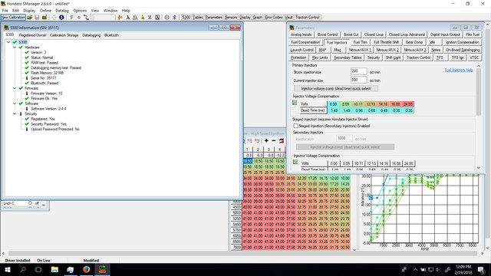Click the lambda symbol toolbar icon
Viewport: 491px width, 276px height.
[x=128, y=17]
